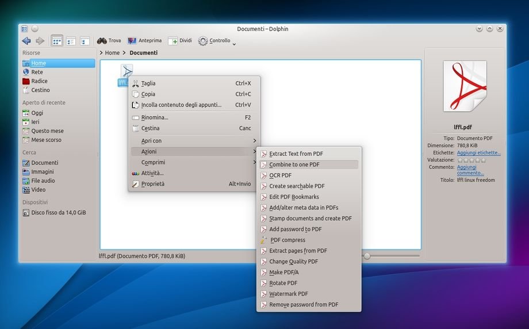Image resolution: width=529 pixels, height=329 pixels.
Task: Select Rete in the places panel
Action: point(37,72)
